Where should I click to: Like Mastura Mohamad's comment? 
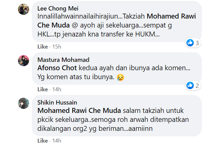(42, 89)
